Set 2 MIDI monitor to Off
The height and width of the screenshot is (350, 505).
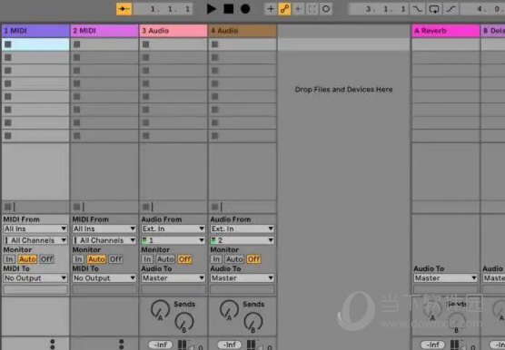click(x=116, y=259)
